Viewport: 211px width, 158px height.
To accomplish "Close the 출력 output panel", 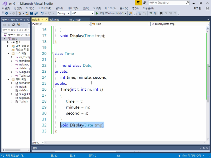I will tap(207, 148).
